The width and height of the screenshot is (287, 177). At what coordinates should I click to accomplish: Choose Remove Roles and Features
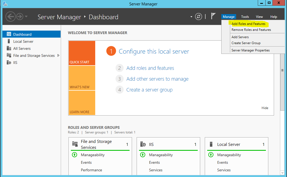click(x=251, y=30)
